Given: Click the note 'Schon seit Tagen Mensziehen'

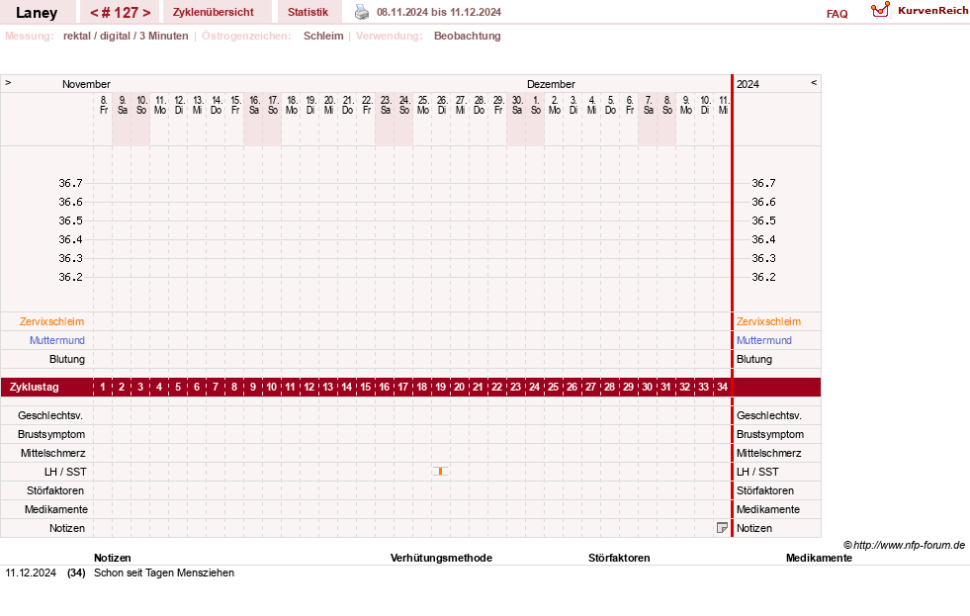Looking at the screenshot, I should [164, 572].
